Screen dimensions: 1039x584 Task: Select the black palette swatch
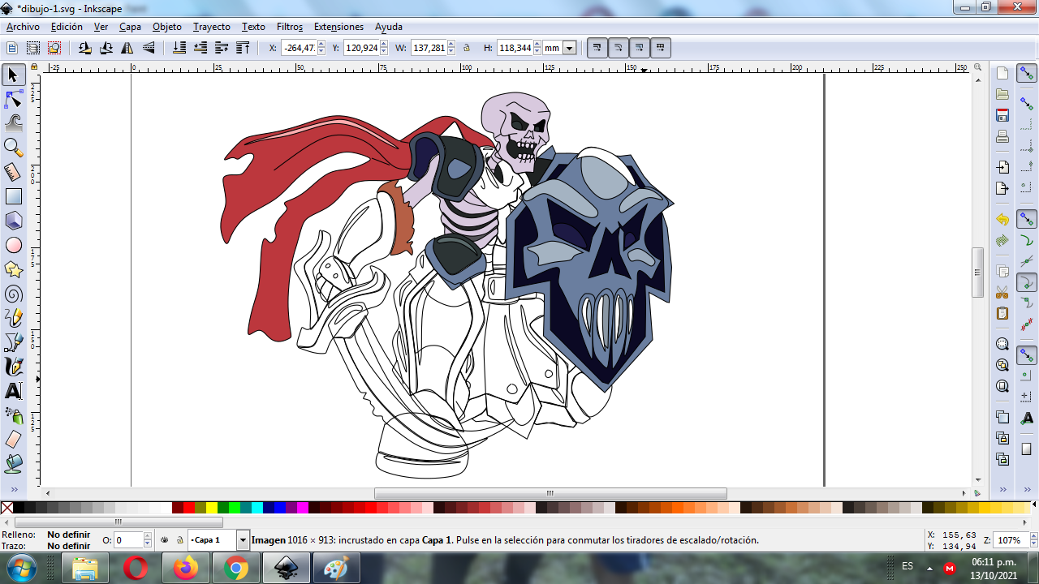(19, 508)
